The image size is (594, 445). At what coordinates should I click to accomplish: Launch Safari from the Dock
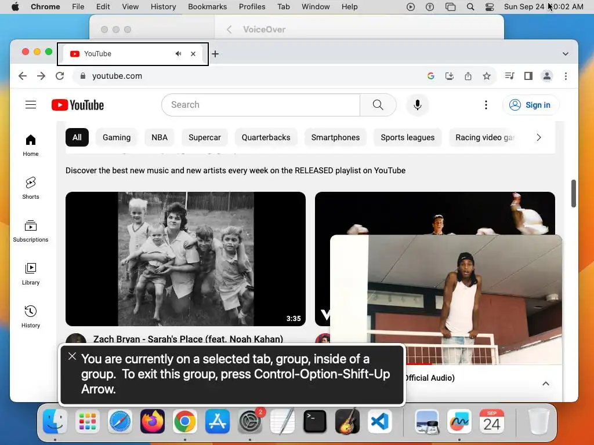pos(120,421)
